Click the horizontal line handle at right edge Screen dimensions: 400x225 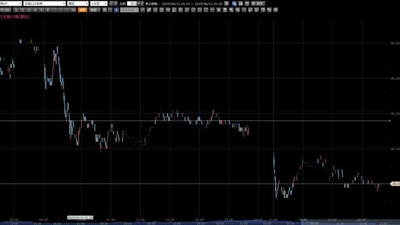(390, 121)
